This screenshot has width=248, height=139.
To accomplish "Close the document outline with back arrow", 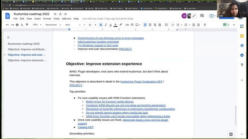I will pos(9,37).
